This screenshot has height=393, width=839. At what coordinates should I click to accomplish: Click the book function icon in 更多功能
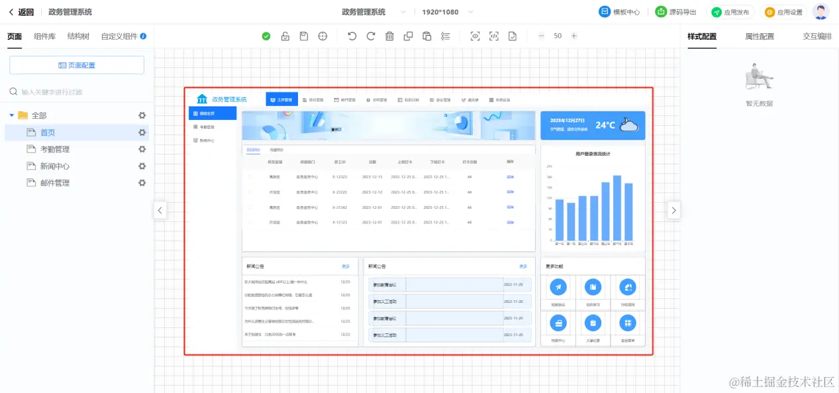(593, 287)
